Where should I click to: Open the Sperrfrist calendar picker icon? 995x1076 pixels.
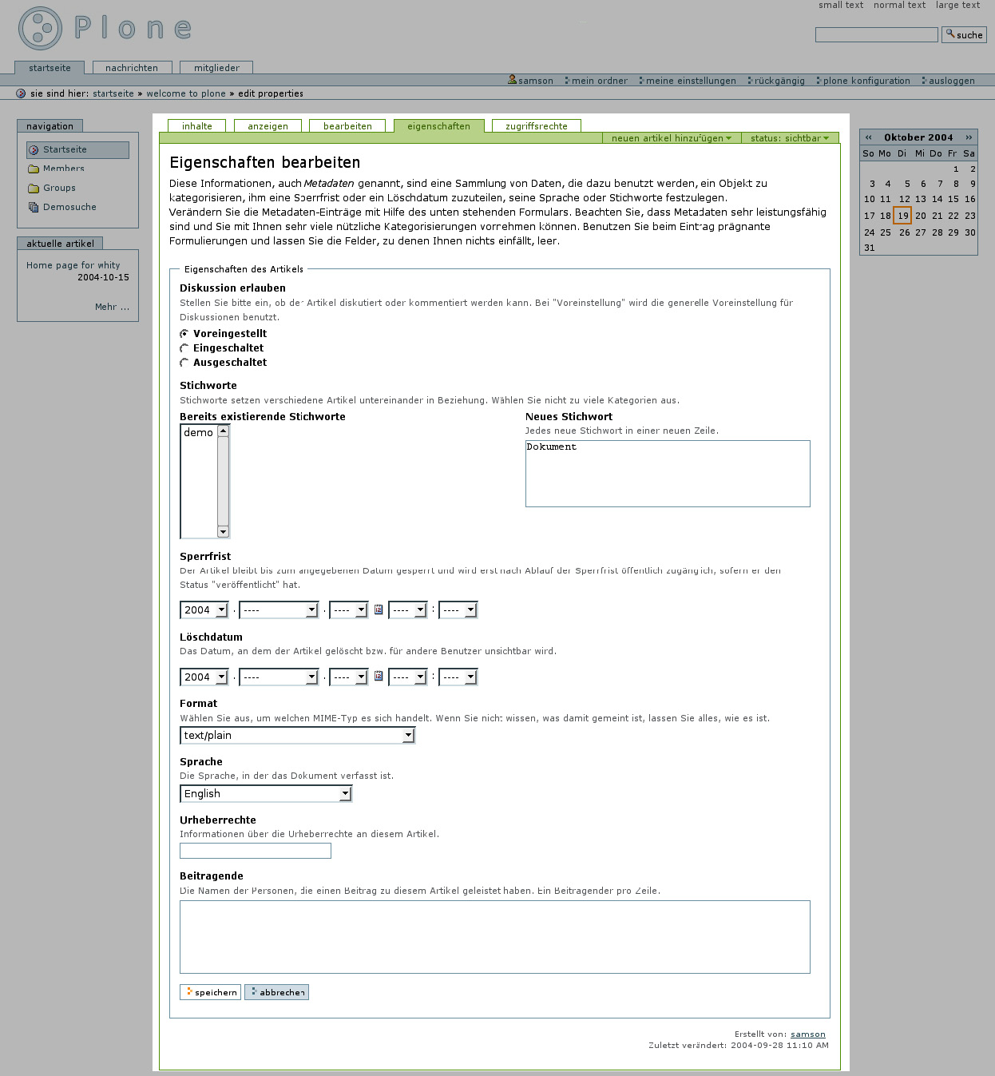pos(379,609)
